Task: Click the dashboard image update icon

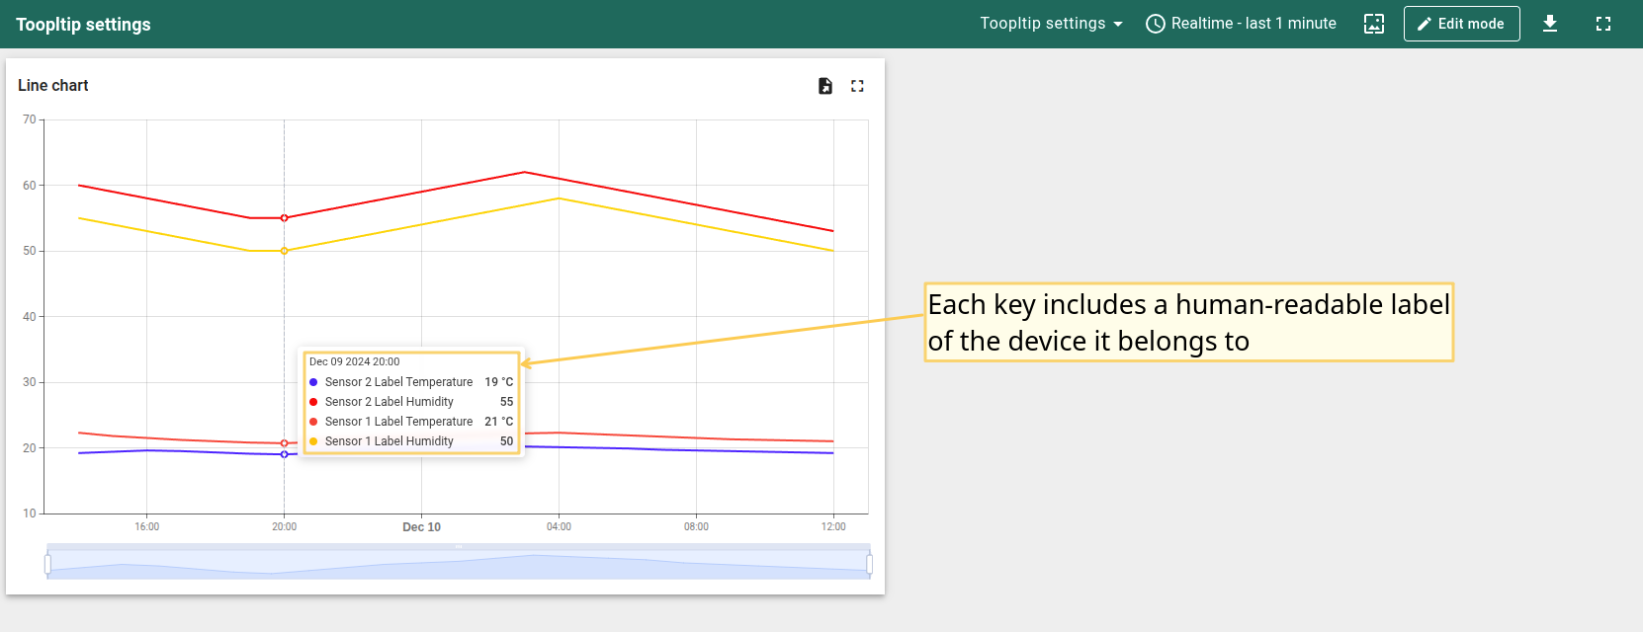Action: (x=1373, y=24)
